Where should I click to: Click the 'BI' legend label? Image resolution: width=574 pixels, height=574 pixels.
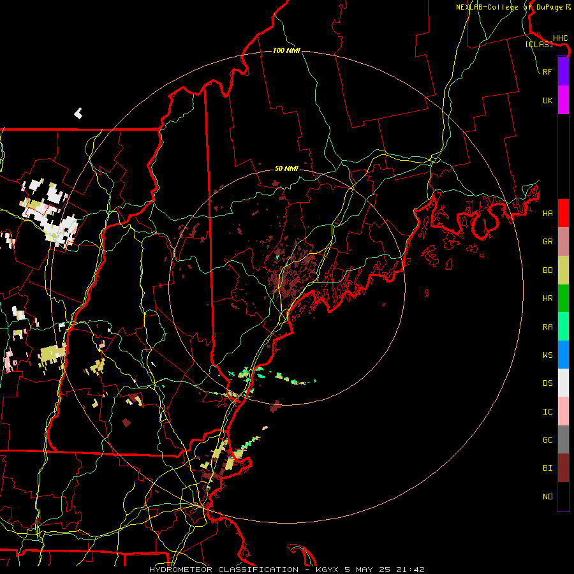click(x=547, y=468)
